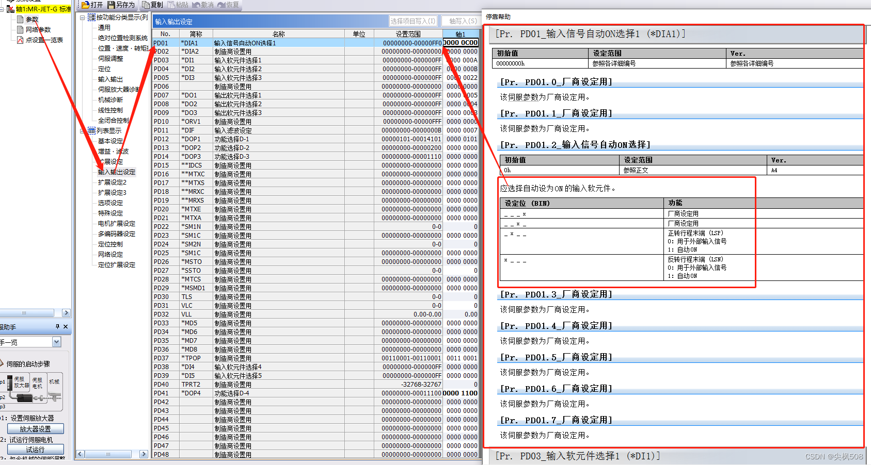
Task: Select 定位扩展设定 tree item
Action: click(x=117, y=264)
